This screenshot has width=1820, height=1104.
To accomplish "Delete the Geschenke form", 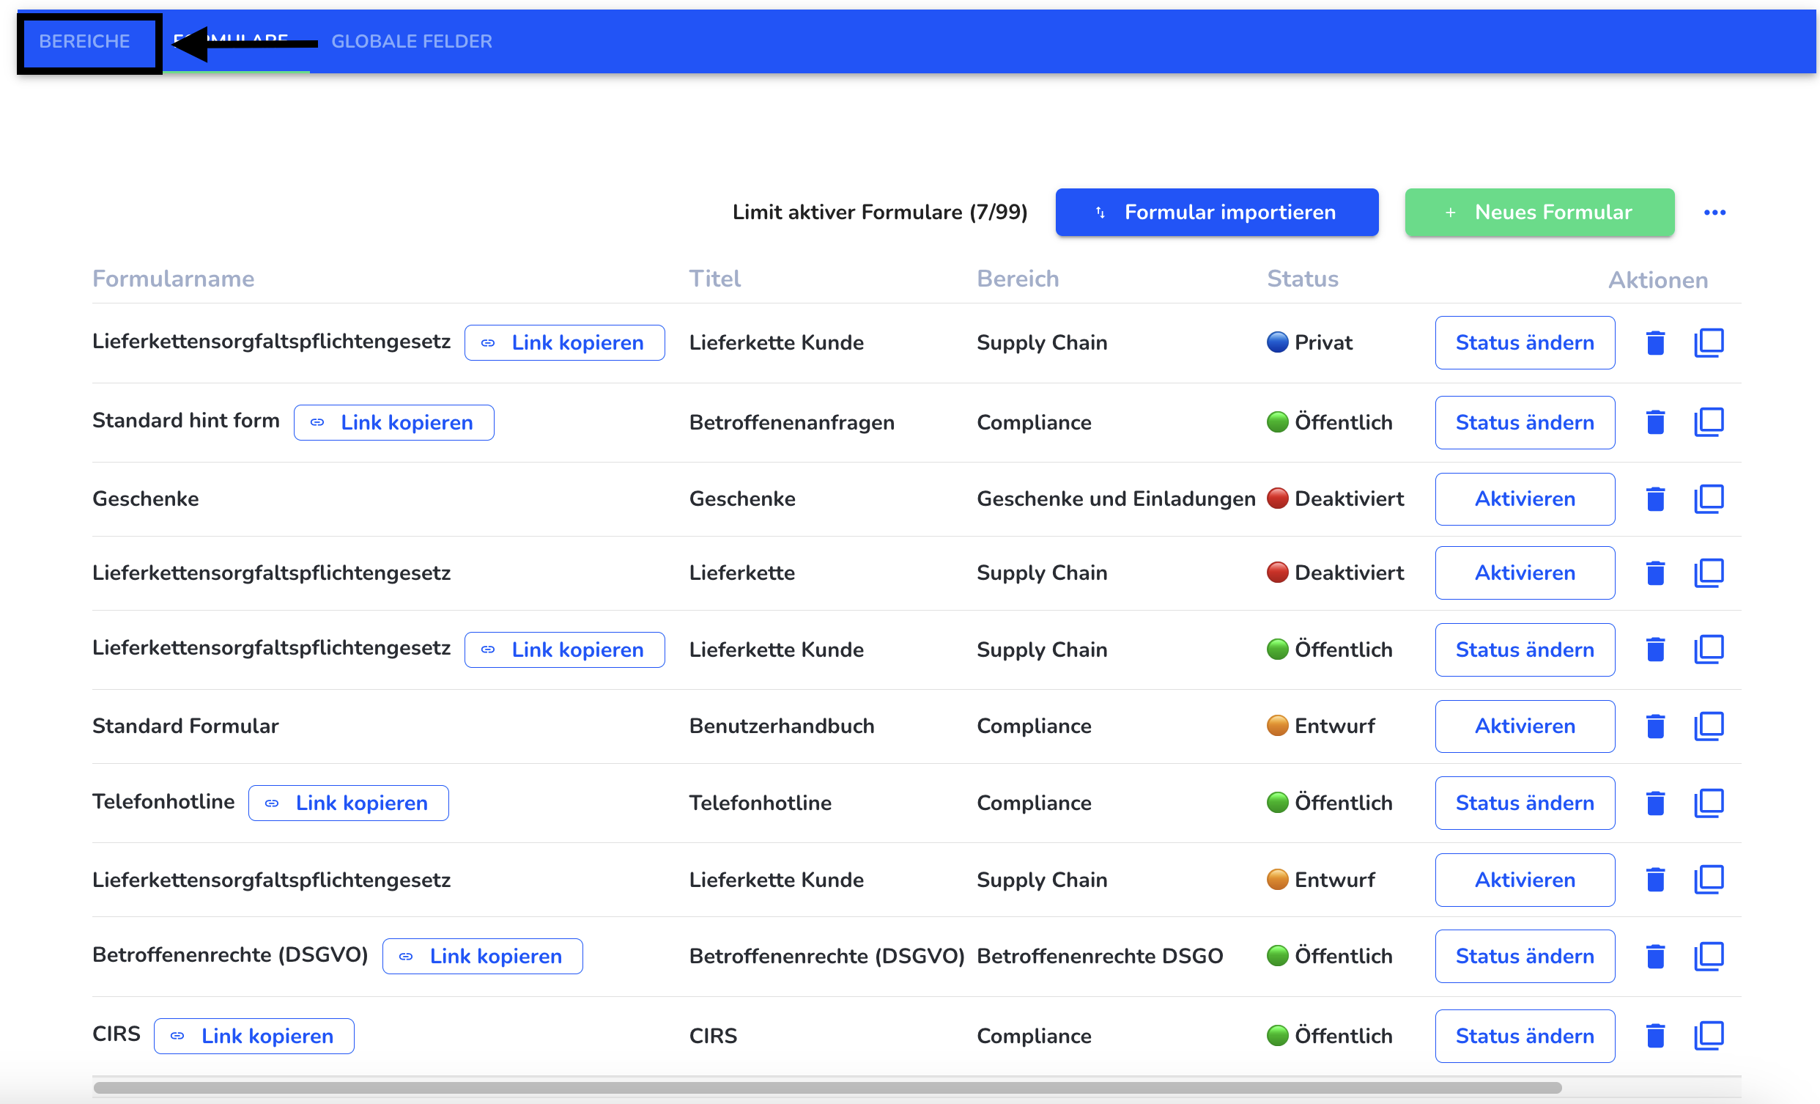I will tap(1655, 499).
